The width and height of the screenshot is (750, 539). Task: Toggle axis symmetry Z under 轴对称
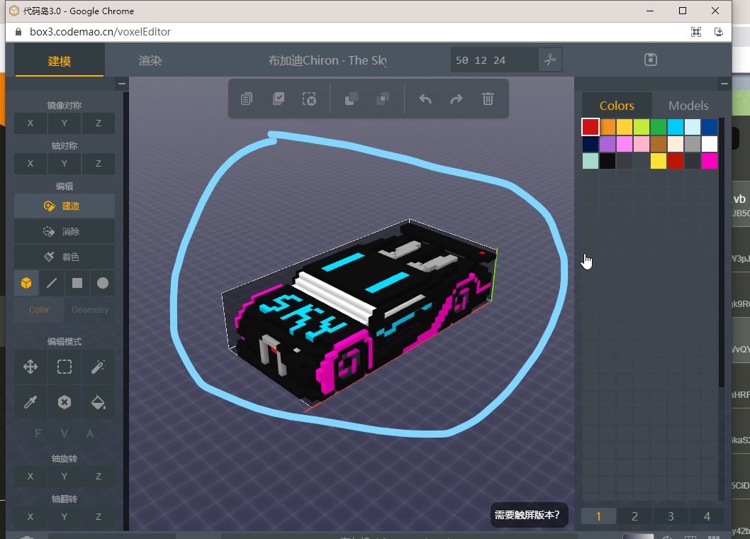pyautogui.click(x=99, y=164)
